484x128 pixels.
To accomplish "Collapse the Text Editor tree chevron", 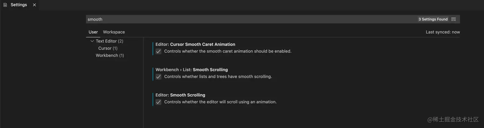I will tap(92, 41).
